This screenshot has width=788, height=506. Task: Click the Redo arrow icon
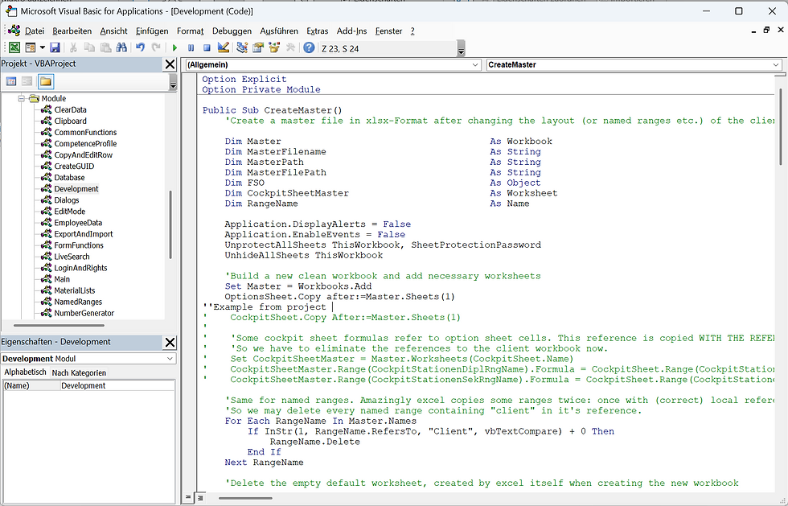coord(156,47)
